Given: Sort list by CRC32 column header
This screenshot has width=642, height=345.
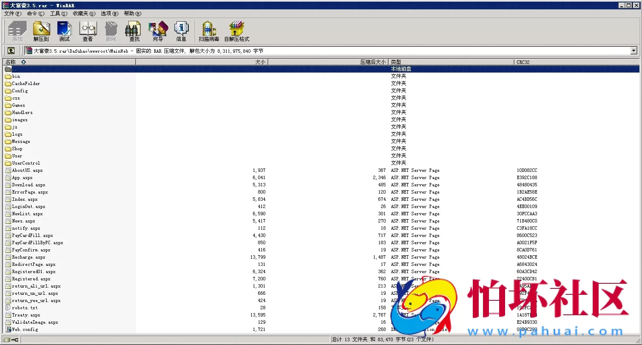Looking at the screenshot, I should tap(523, 62).
